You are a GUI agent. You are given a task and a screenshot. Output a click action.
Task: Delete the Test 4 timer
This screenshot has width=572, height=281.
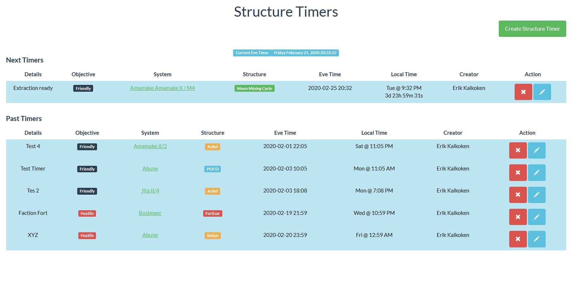[518, 150]
